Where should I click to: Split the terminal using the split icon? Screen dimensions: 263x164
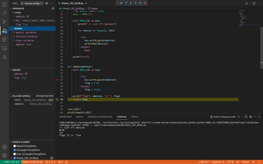(246, 117)
